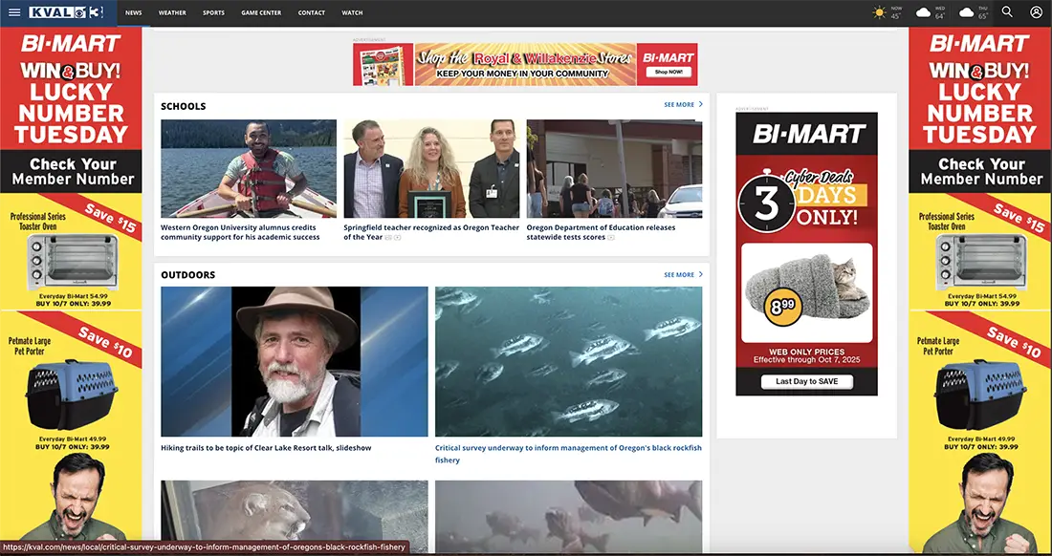Open the GAME CENTER menu item
The image size is (1052, 556).
coord(261,12)
